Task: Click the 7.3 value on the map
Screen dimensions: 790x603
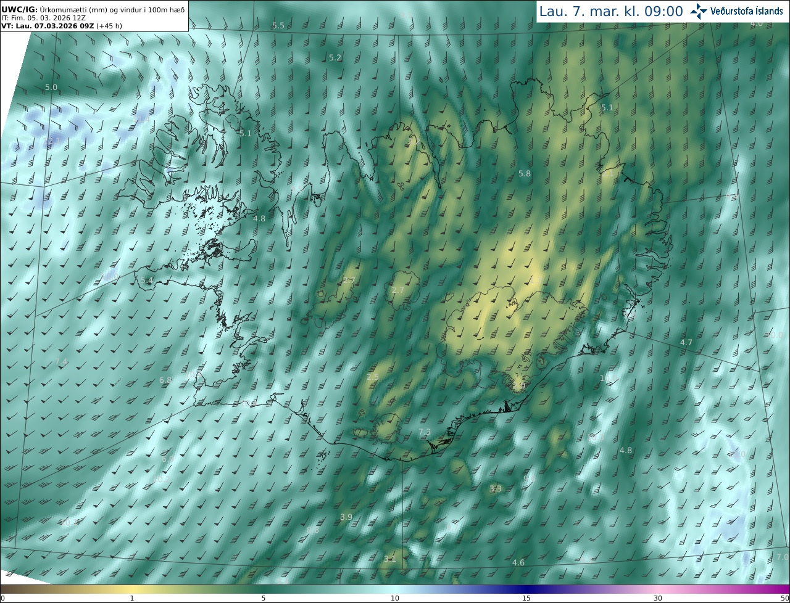Action: 425,432
